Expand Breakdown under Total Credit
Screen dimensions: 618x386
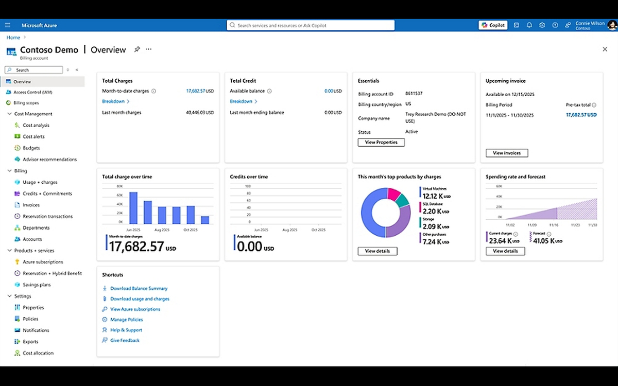(244, 101)
